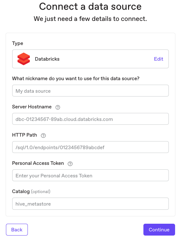
Task: Show help for HTTP Path
Action: coord(44,136)
